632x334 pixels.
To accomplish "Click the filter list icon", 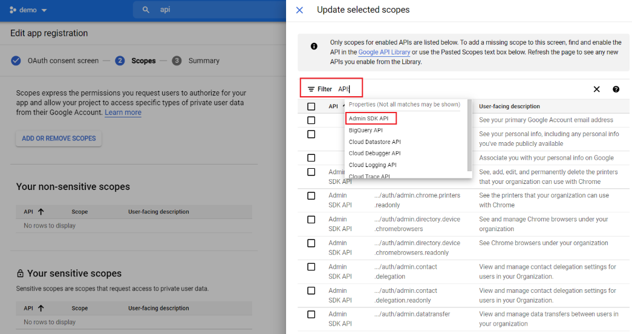I will pos(311,89).
